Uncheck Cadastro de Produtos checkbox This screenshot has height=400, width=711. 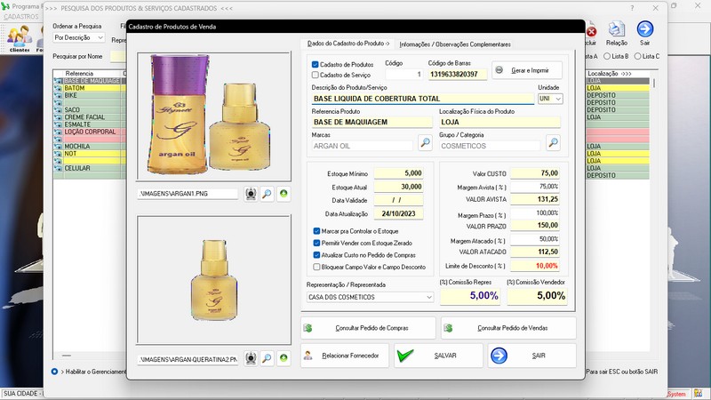[x=316, y=65]
